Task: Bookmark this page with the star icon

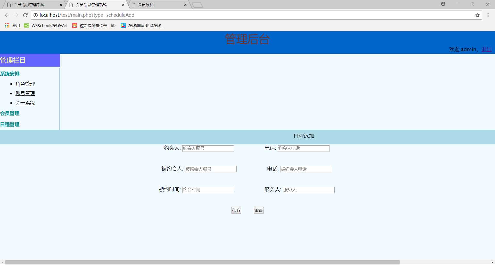Action: click(478, 15)
